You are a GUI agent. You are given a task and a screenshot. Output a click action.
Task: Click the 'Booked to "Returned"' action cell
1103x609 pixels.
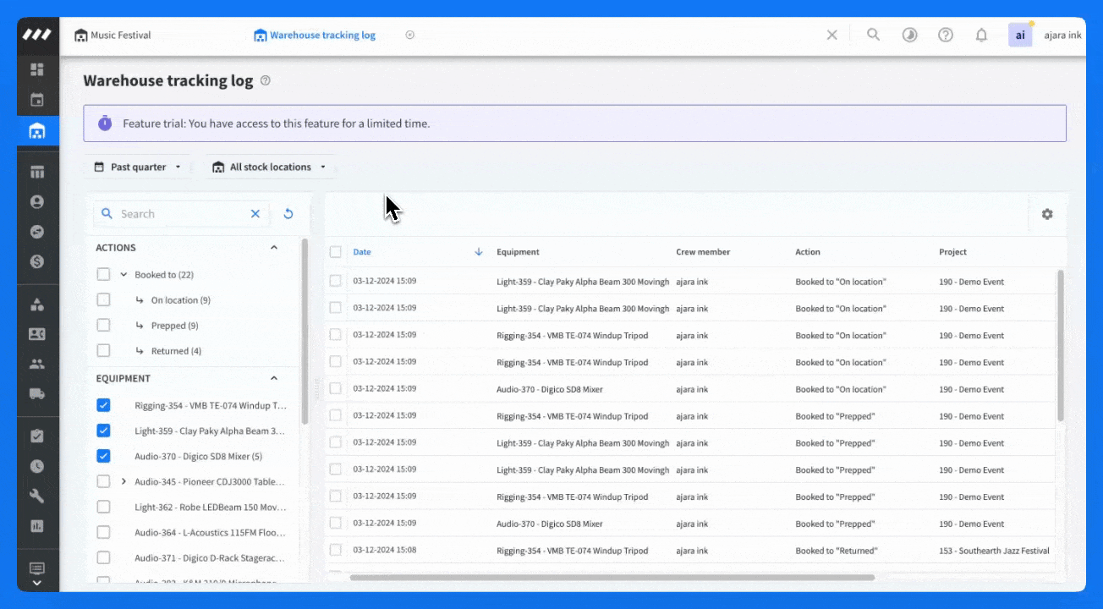coord(837,551)
